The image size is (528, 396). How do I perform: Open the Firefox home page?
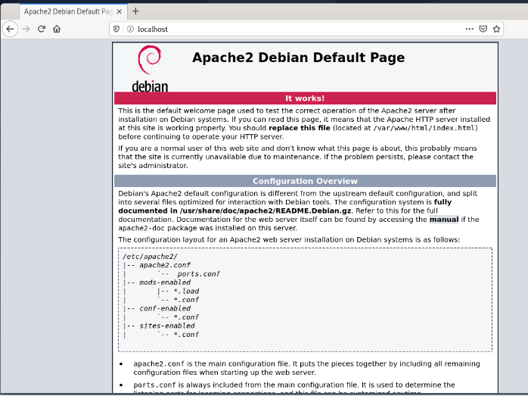click(x=57, y=29)
